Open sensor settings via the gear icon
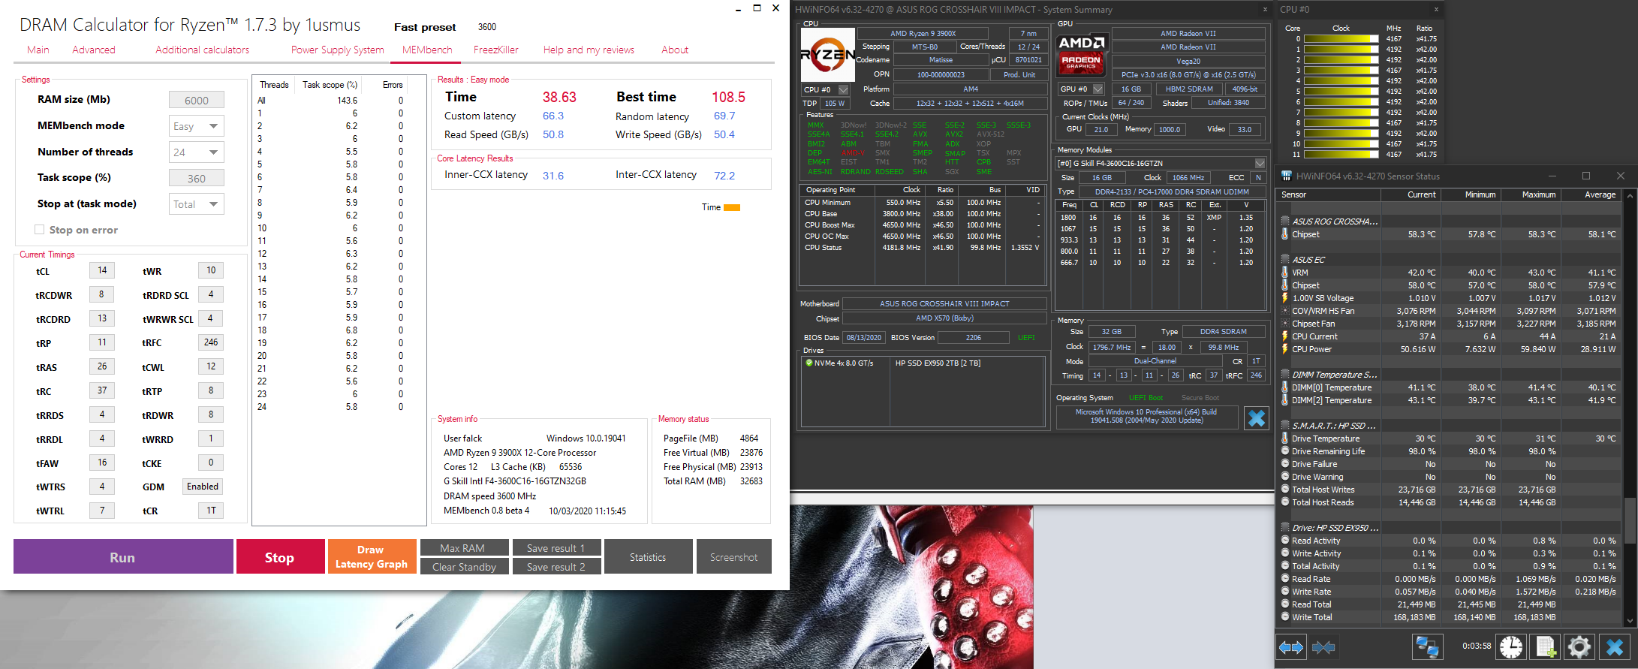The image size is (1638, 669). [1579, 646]
